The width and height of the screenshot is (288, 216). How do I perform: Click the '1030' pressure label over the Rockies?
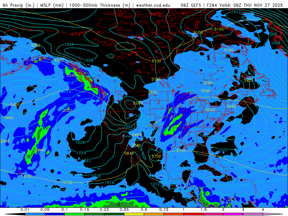click(140, 116)
